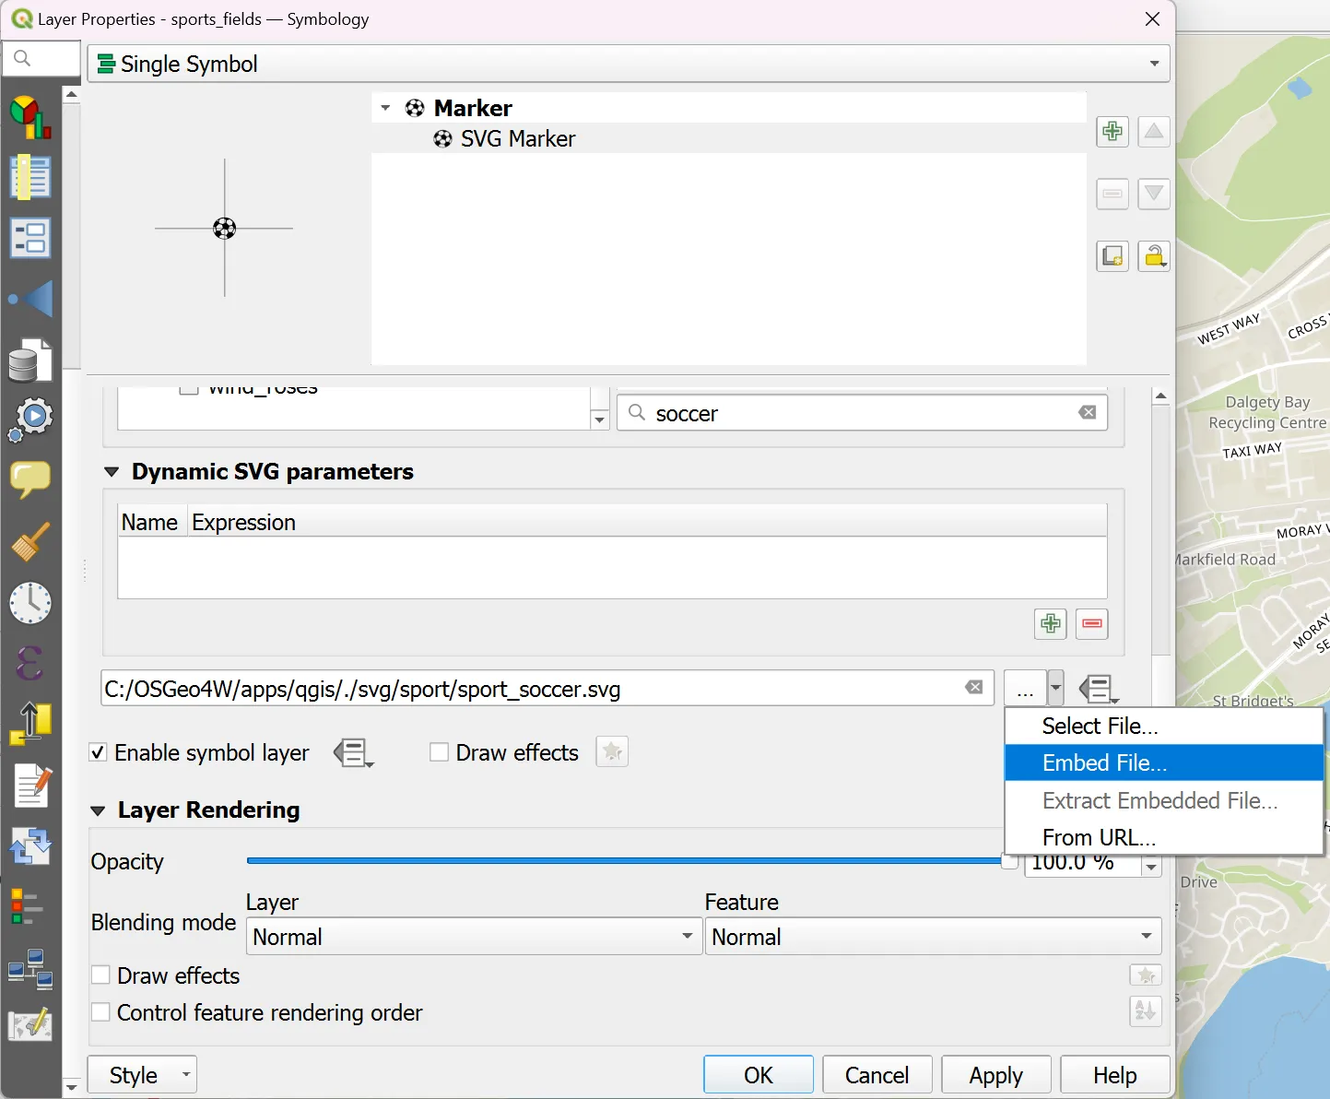Image resolution: width=1330 pixels, height=1099 pixels.
Task: Enable Control feature rendering order
Action: (100, 1011)
